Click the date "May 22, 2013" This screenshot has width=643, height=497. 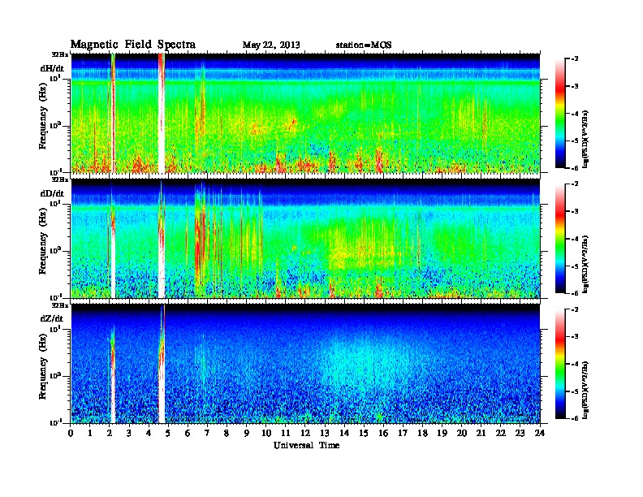point(271,45)
